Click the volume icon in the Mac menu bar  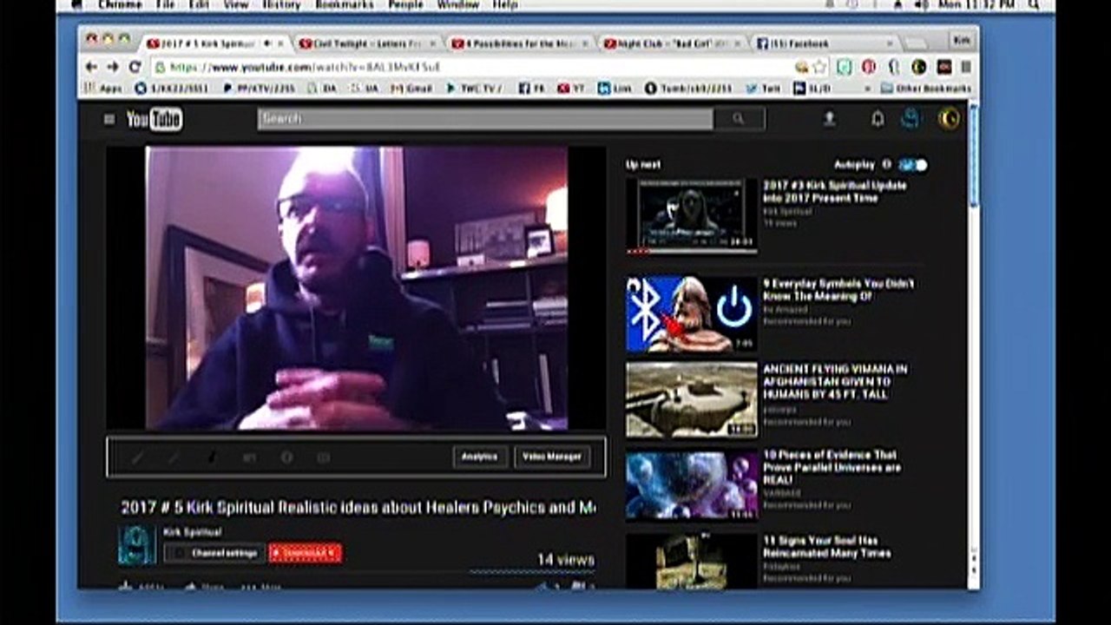coord(922,5)
